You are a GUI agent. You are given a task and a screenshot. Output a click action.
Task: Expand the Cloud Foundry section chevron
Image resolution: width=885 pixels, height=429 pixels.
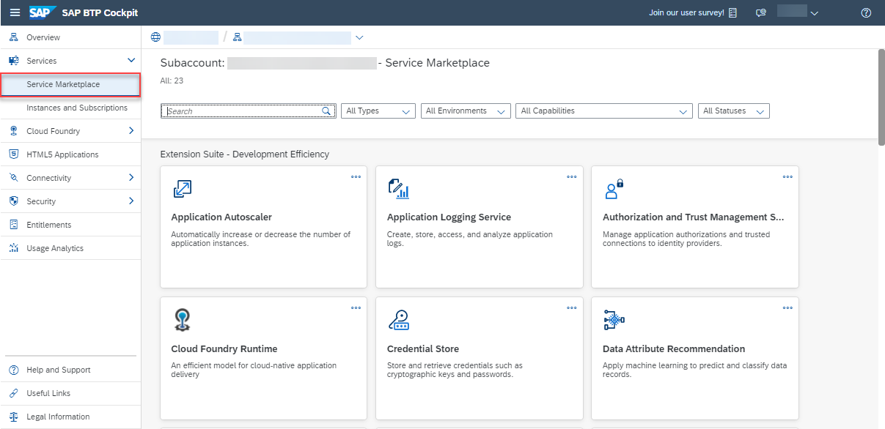coord(131,131)
